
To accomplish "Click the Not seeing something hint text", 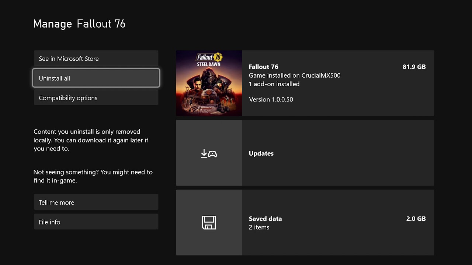I will tap(93, 176).
